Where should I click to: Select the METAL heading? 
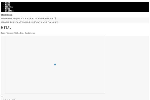coord(6,28)
